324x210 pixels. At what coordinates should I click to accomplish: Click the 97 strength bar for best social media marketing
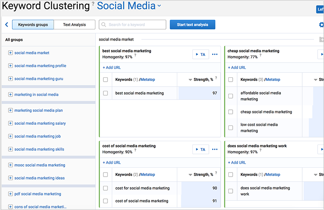[199, 93]
